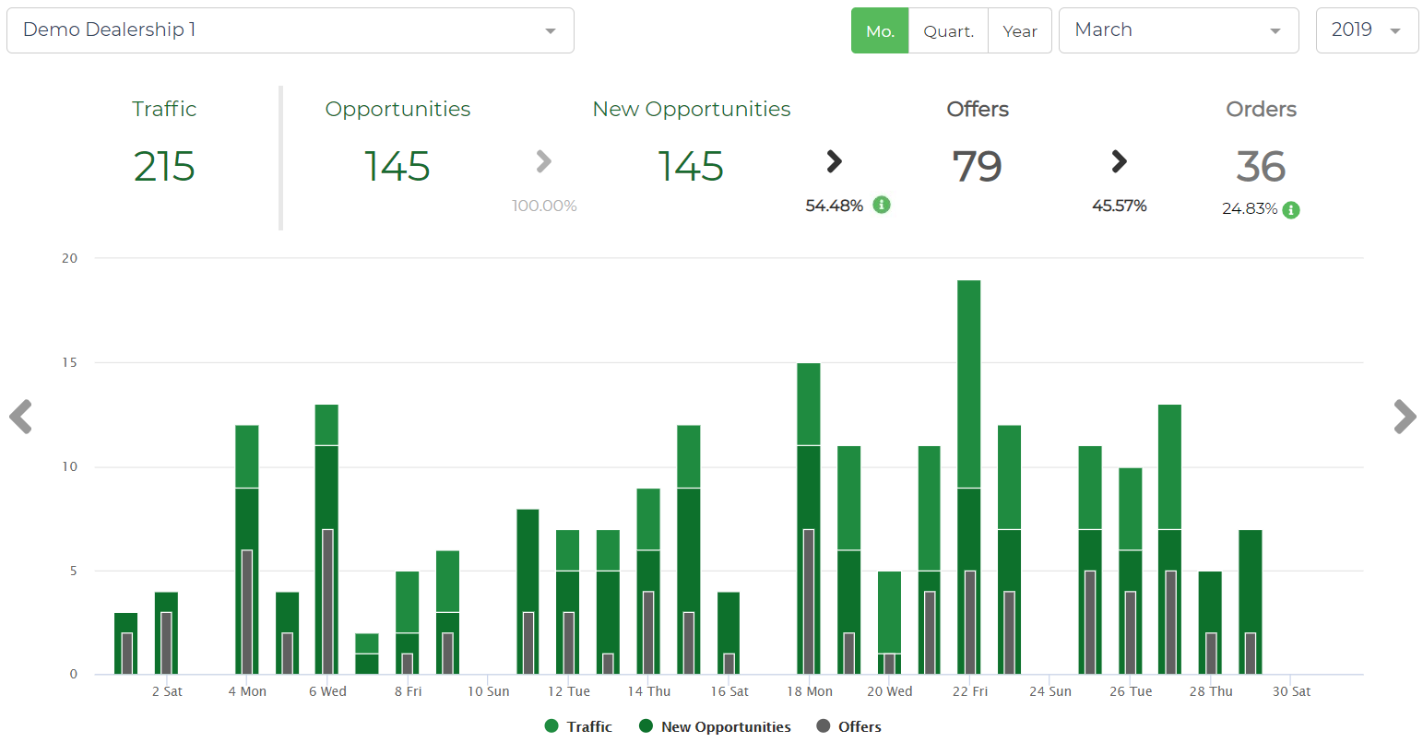Image resolution: width=1423 pixels, height=754 pixels.
Task: Toggle New Opportunities series in legend
Action: (x=715, y=726)
